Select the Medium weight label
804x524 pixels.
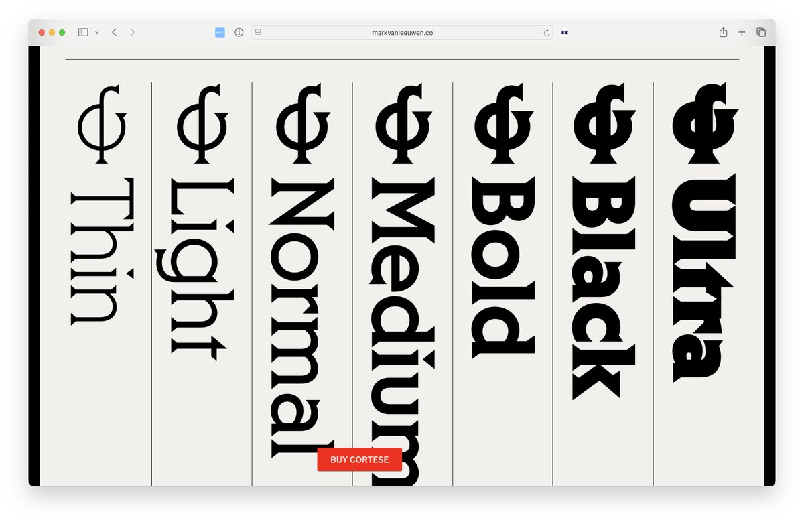(401, 331)
